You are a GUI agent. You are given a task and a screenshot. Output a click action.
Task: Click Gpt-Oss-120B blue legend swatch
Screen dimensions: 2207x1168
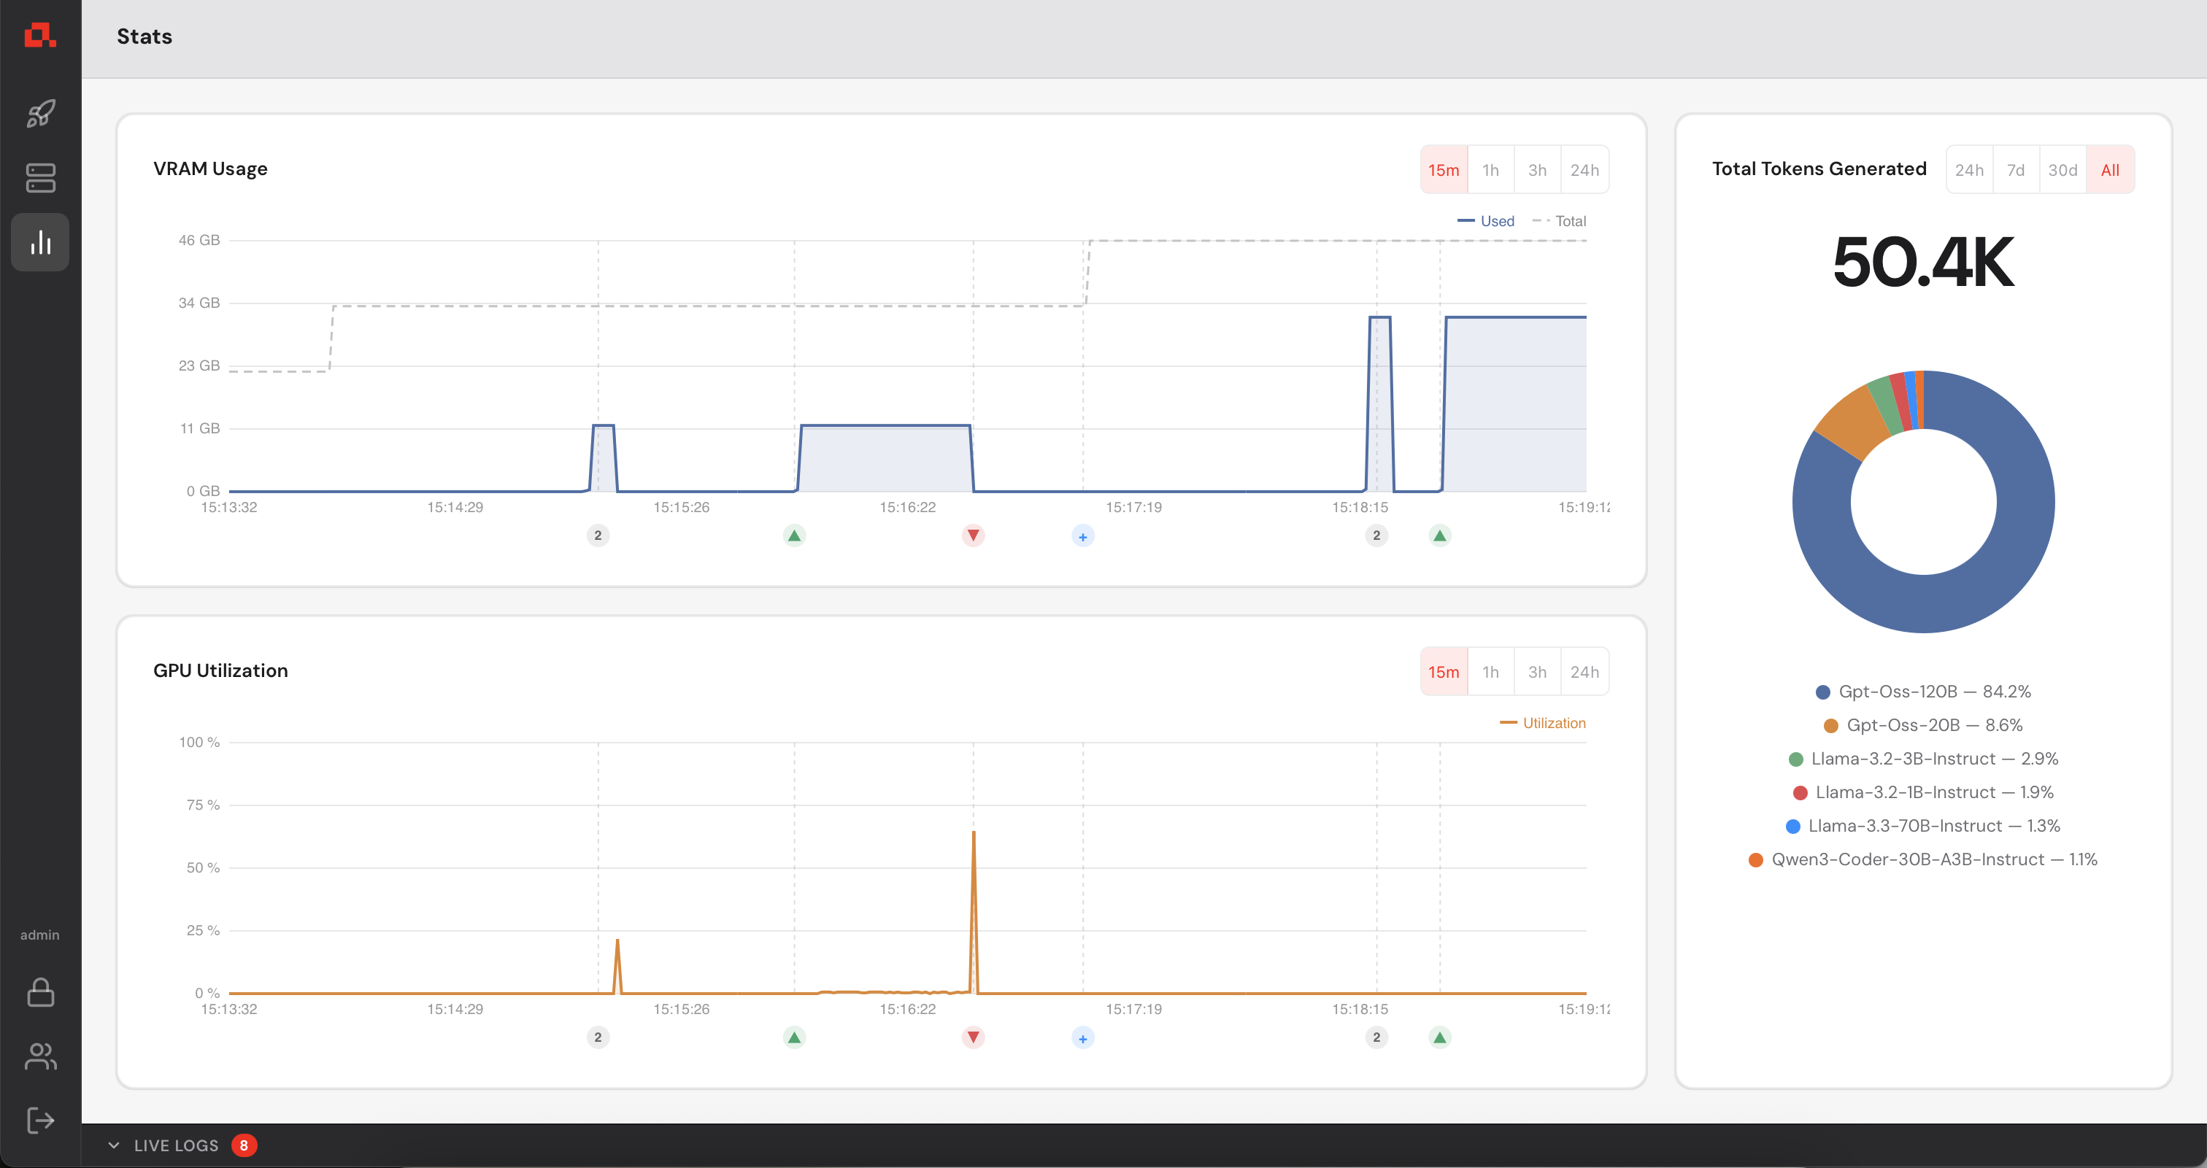[1822, 692]
